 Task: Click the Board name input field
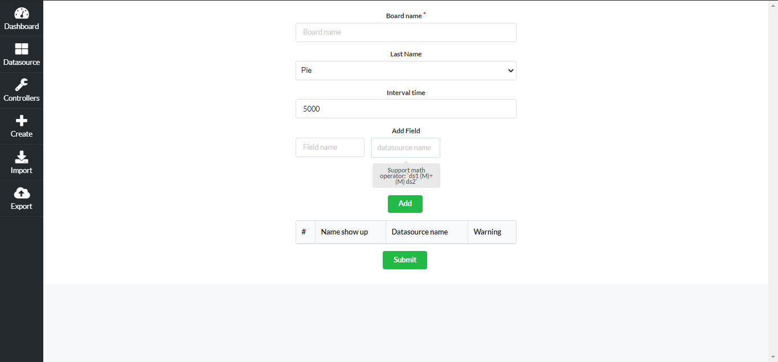click(x=406, y=32)
